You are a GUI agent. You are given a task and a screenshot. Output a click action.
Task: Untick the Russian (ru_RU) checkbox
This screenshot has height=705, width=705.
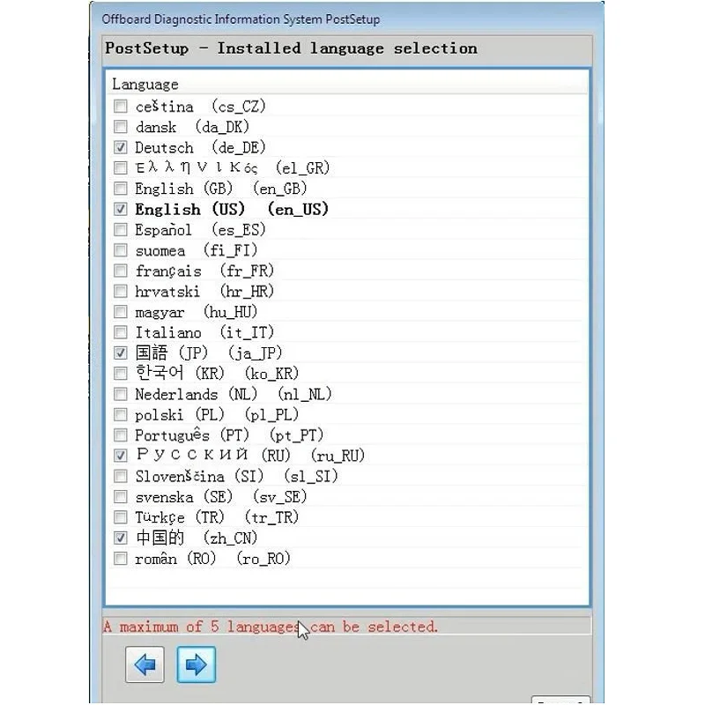pyautogui.click(x=121, y=456)
